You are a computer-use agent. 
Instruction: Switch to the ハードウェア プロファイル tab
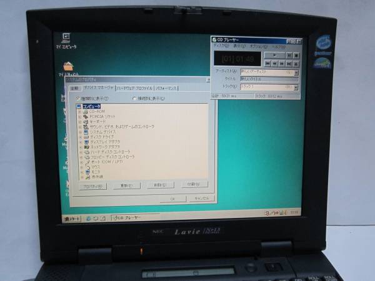[135, 89]
